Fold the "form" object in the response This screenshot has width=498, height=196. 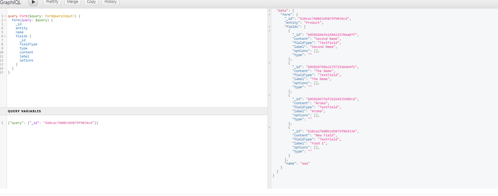(x=270, y=15)
